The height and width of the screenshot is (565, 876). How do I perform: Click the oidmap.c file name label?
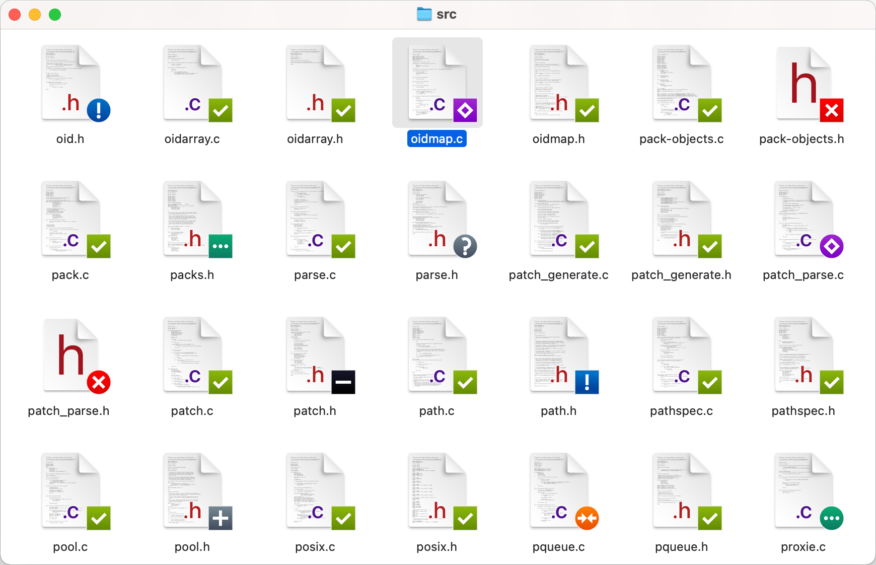437,139
